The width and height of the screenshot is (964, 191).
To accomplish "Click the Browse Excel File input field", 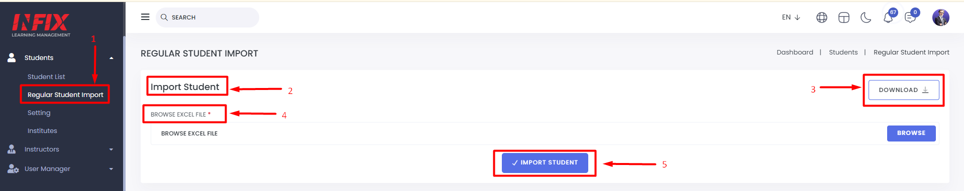I will (518, 133).
